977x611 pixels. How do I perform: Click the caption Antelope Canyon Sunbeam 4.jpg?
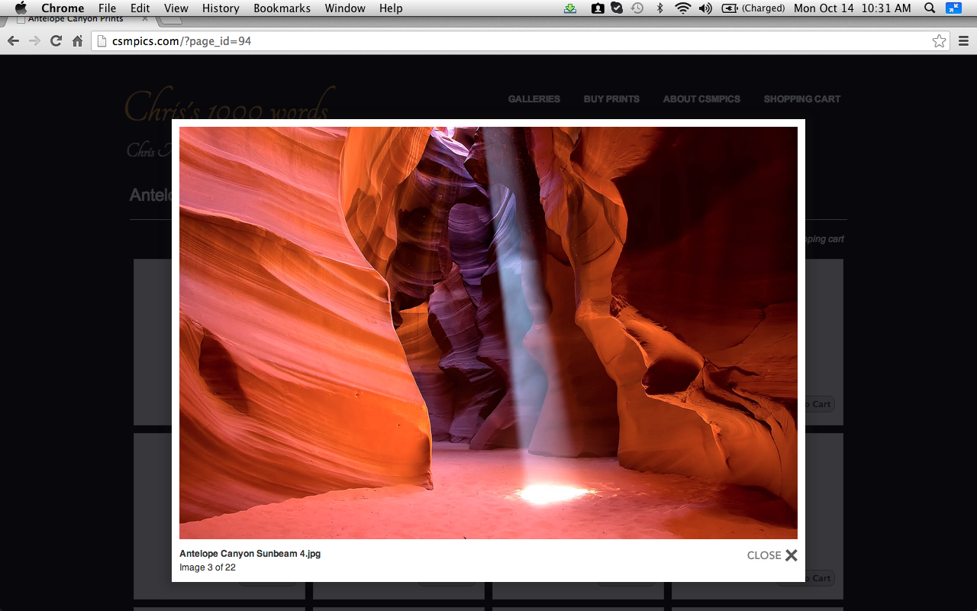[x=250, y=554]
